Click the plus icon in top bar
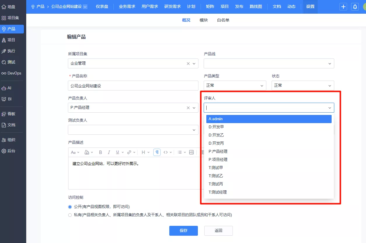This screenshot has height=243, width=366. (x=343, y=7)
